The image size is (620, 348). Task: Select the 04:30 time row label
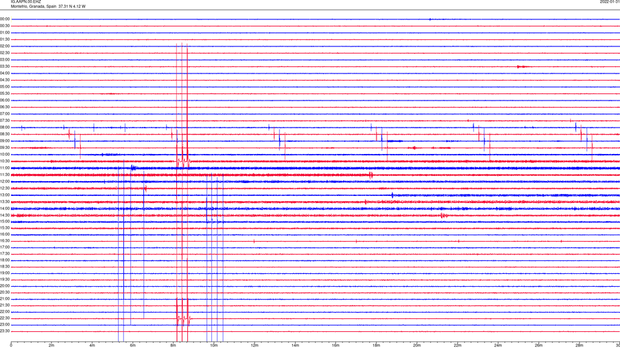tap(5, 80)
